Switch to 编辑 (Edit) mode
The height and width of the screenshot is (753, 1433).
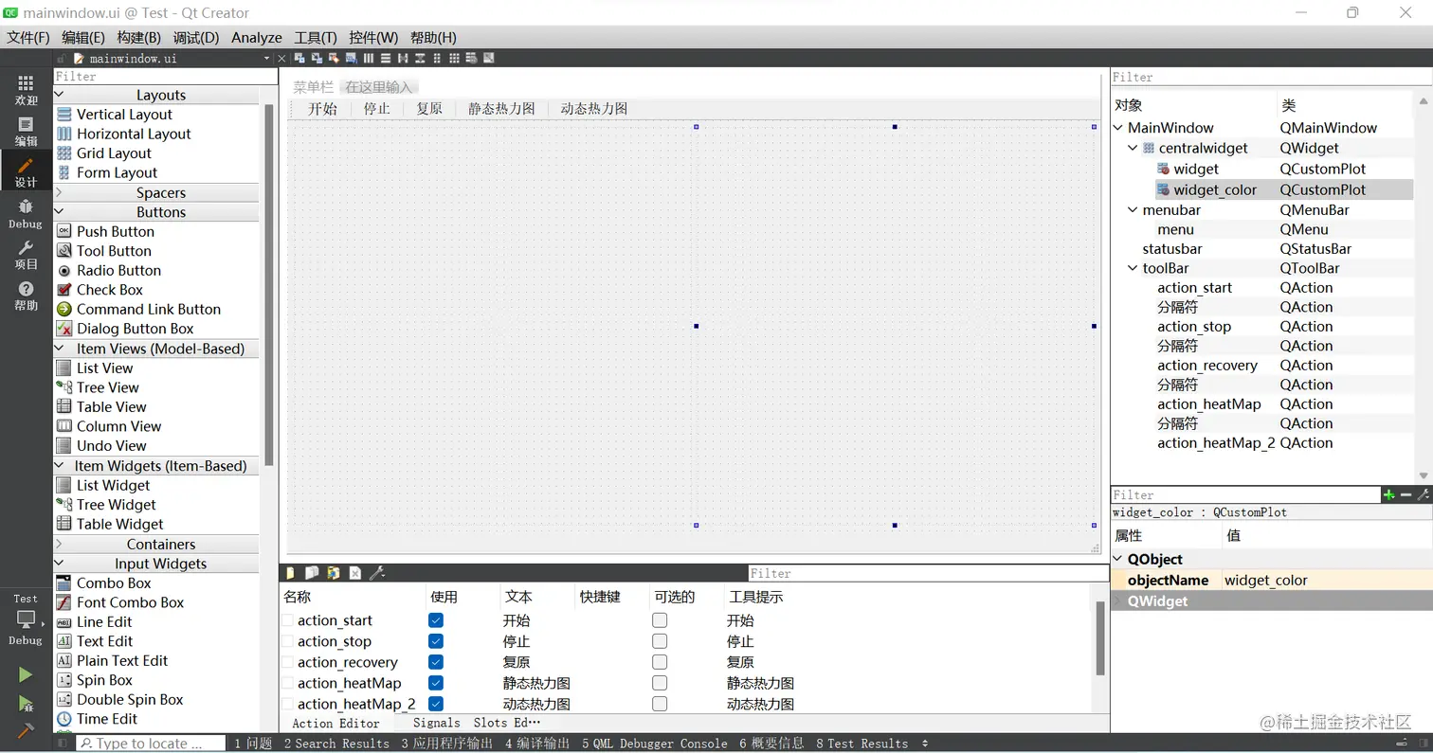coord(27,132)
